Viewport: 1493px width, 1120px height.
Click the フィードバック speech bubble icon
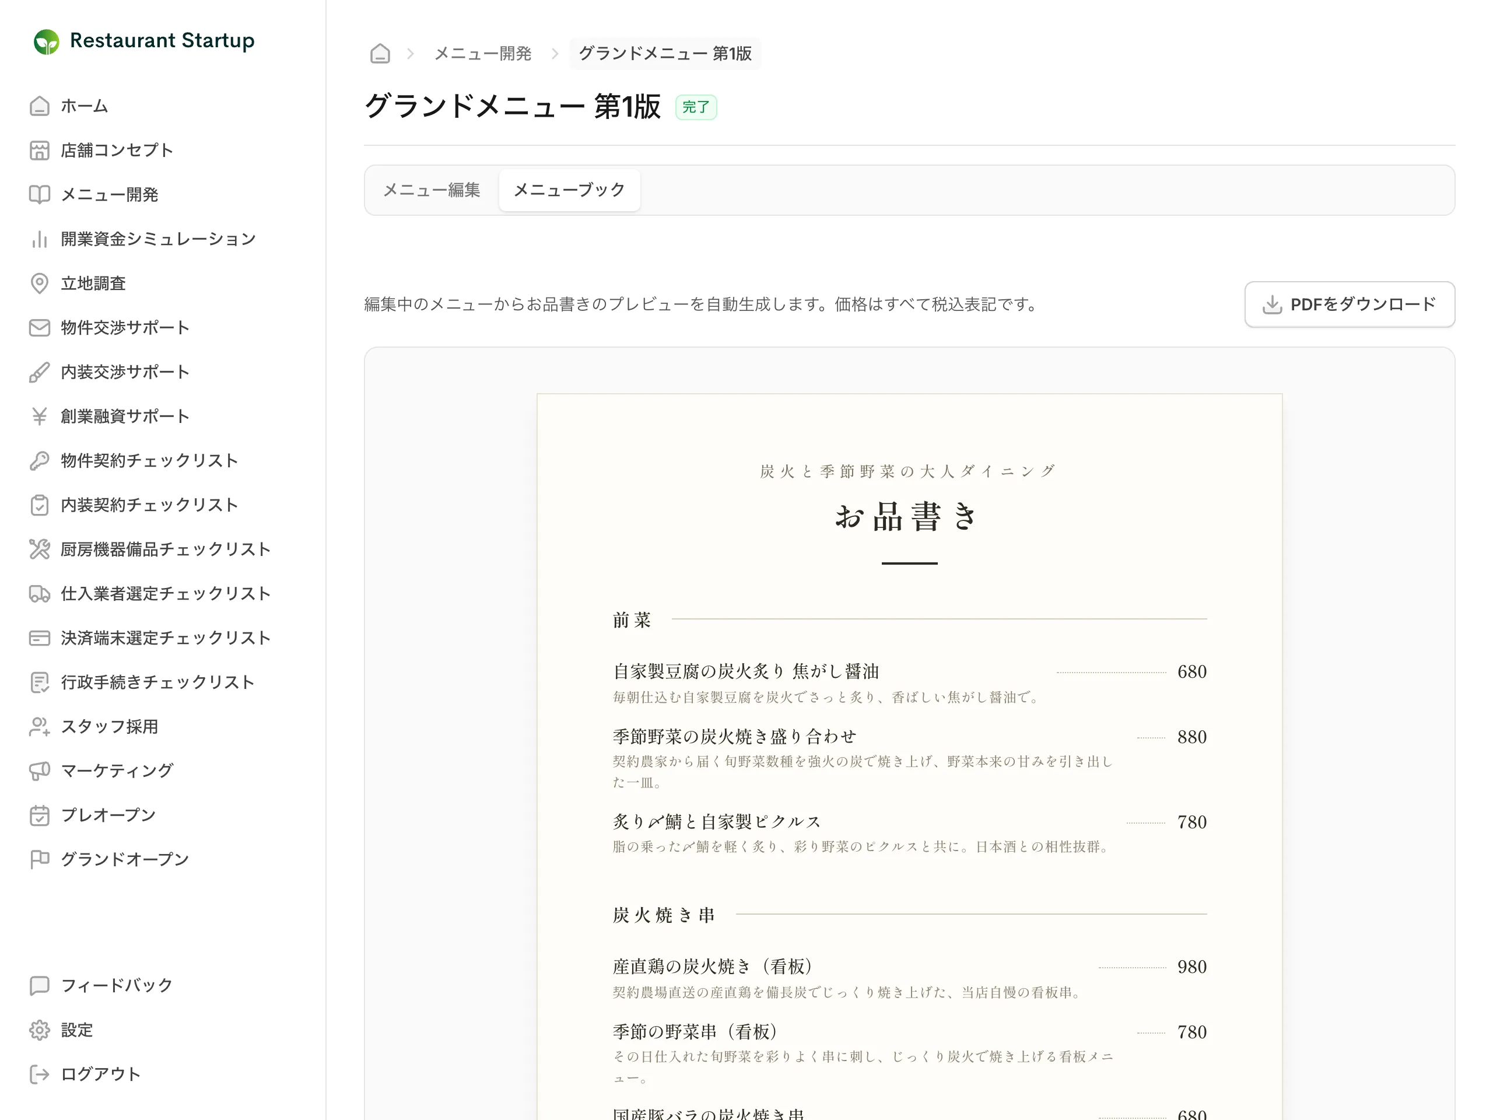[39, 986]
